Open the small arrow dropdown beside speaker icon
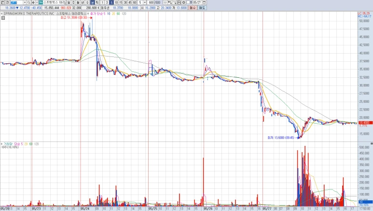The image size is (373, 211). pyautogui.click(x=37, y=2)
